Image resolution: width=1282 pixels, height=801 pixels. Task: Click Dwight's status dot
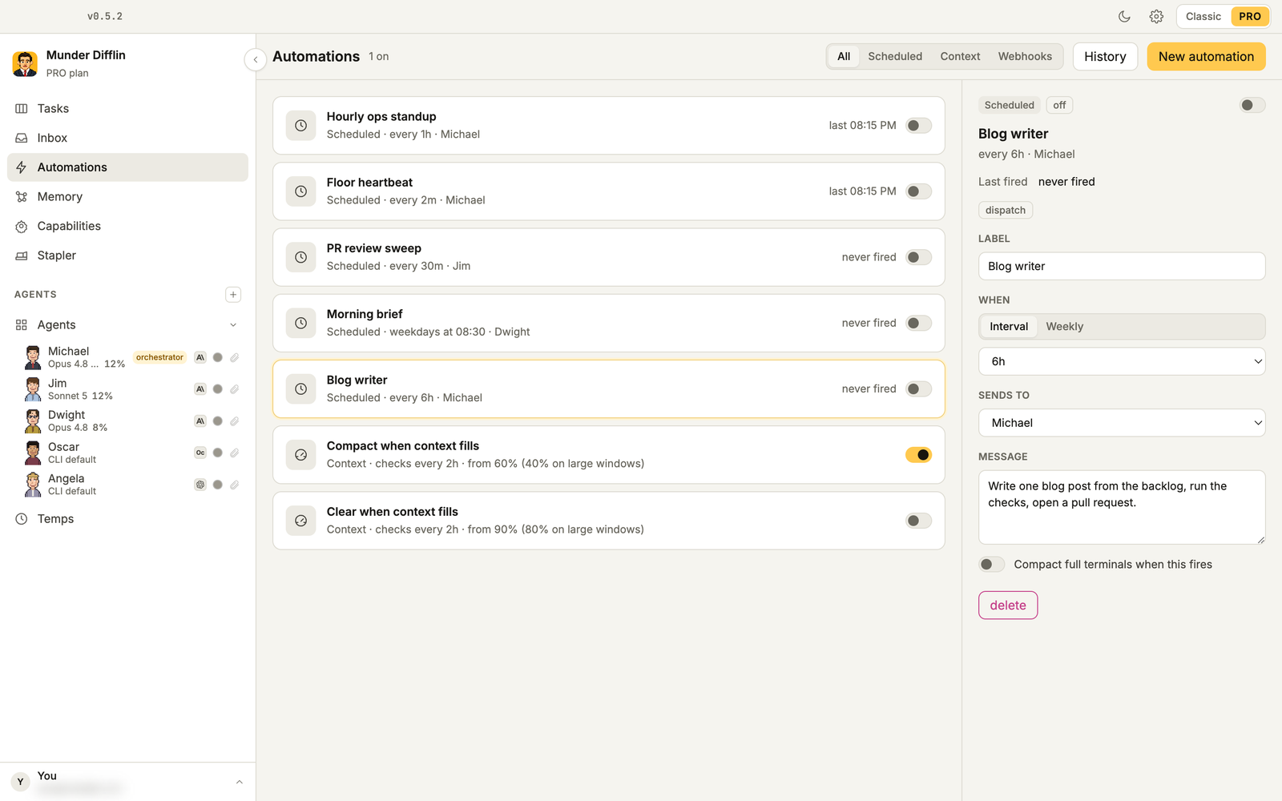click(217, 421)
